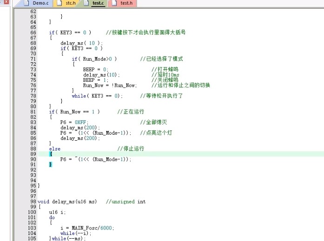Click 'while(--i);' on line 104
The width and height of the screenshot is (324, 241).
click(76, 234)
